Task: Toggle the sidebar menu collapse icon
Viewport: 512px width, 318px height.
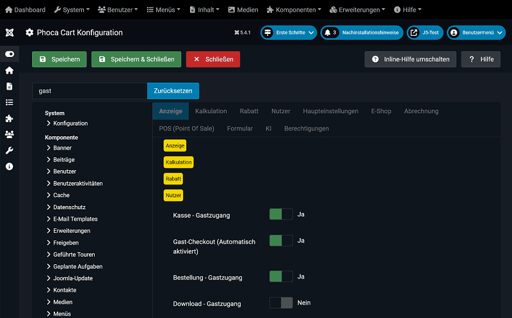Action: (9, 55)
